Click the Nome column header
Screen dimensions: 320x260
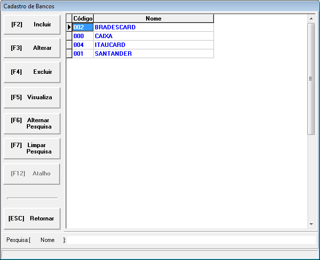click(x=153, y=19)
